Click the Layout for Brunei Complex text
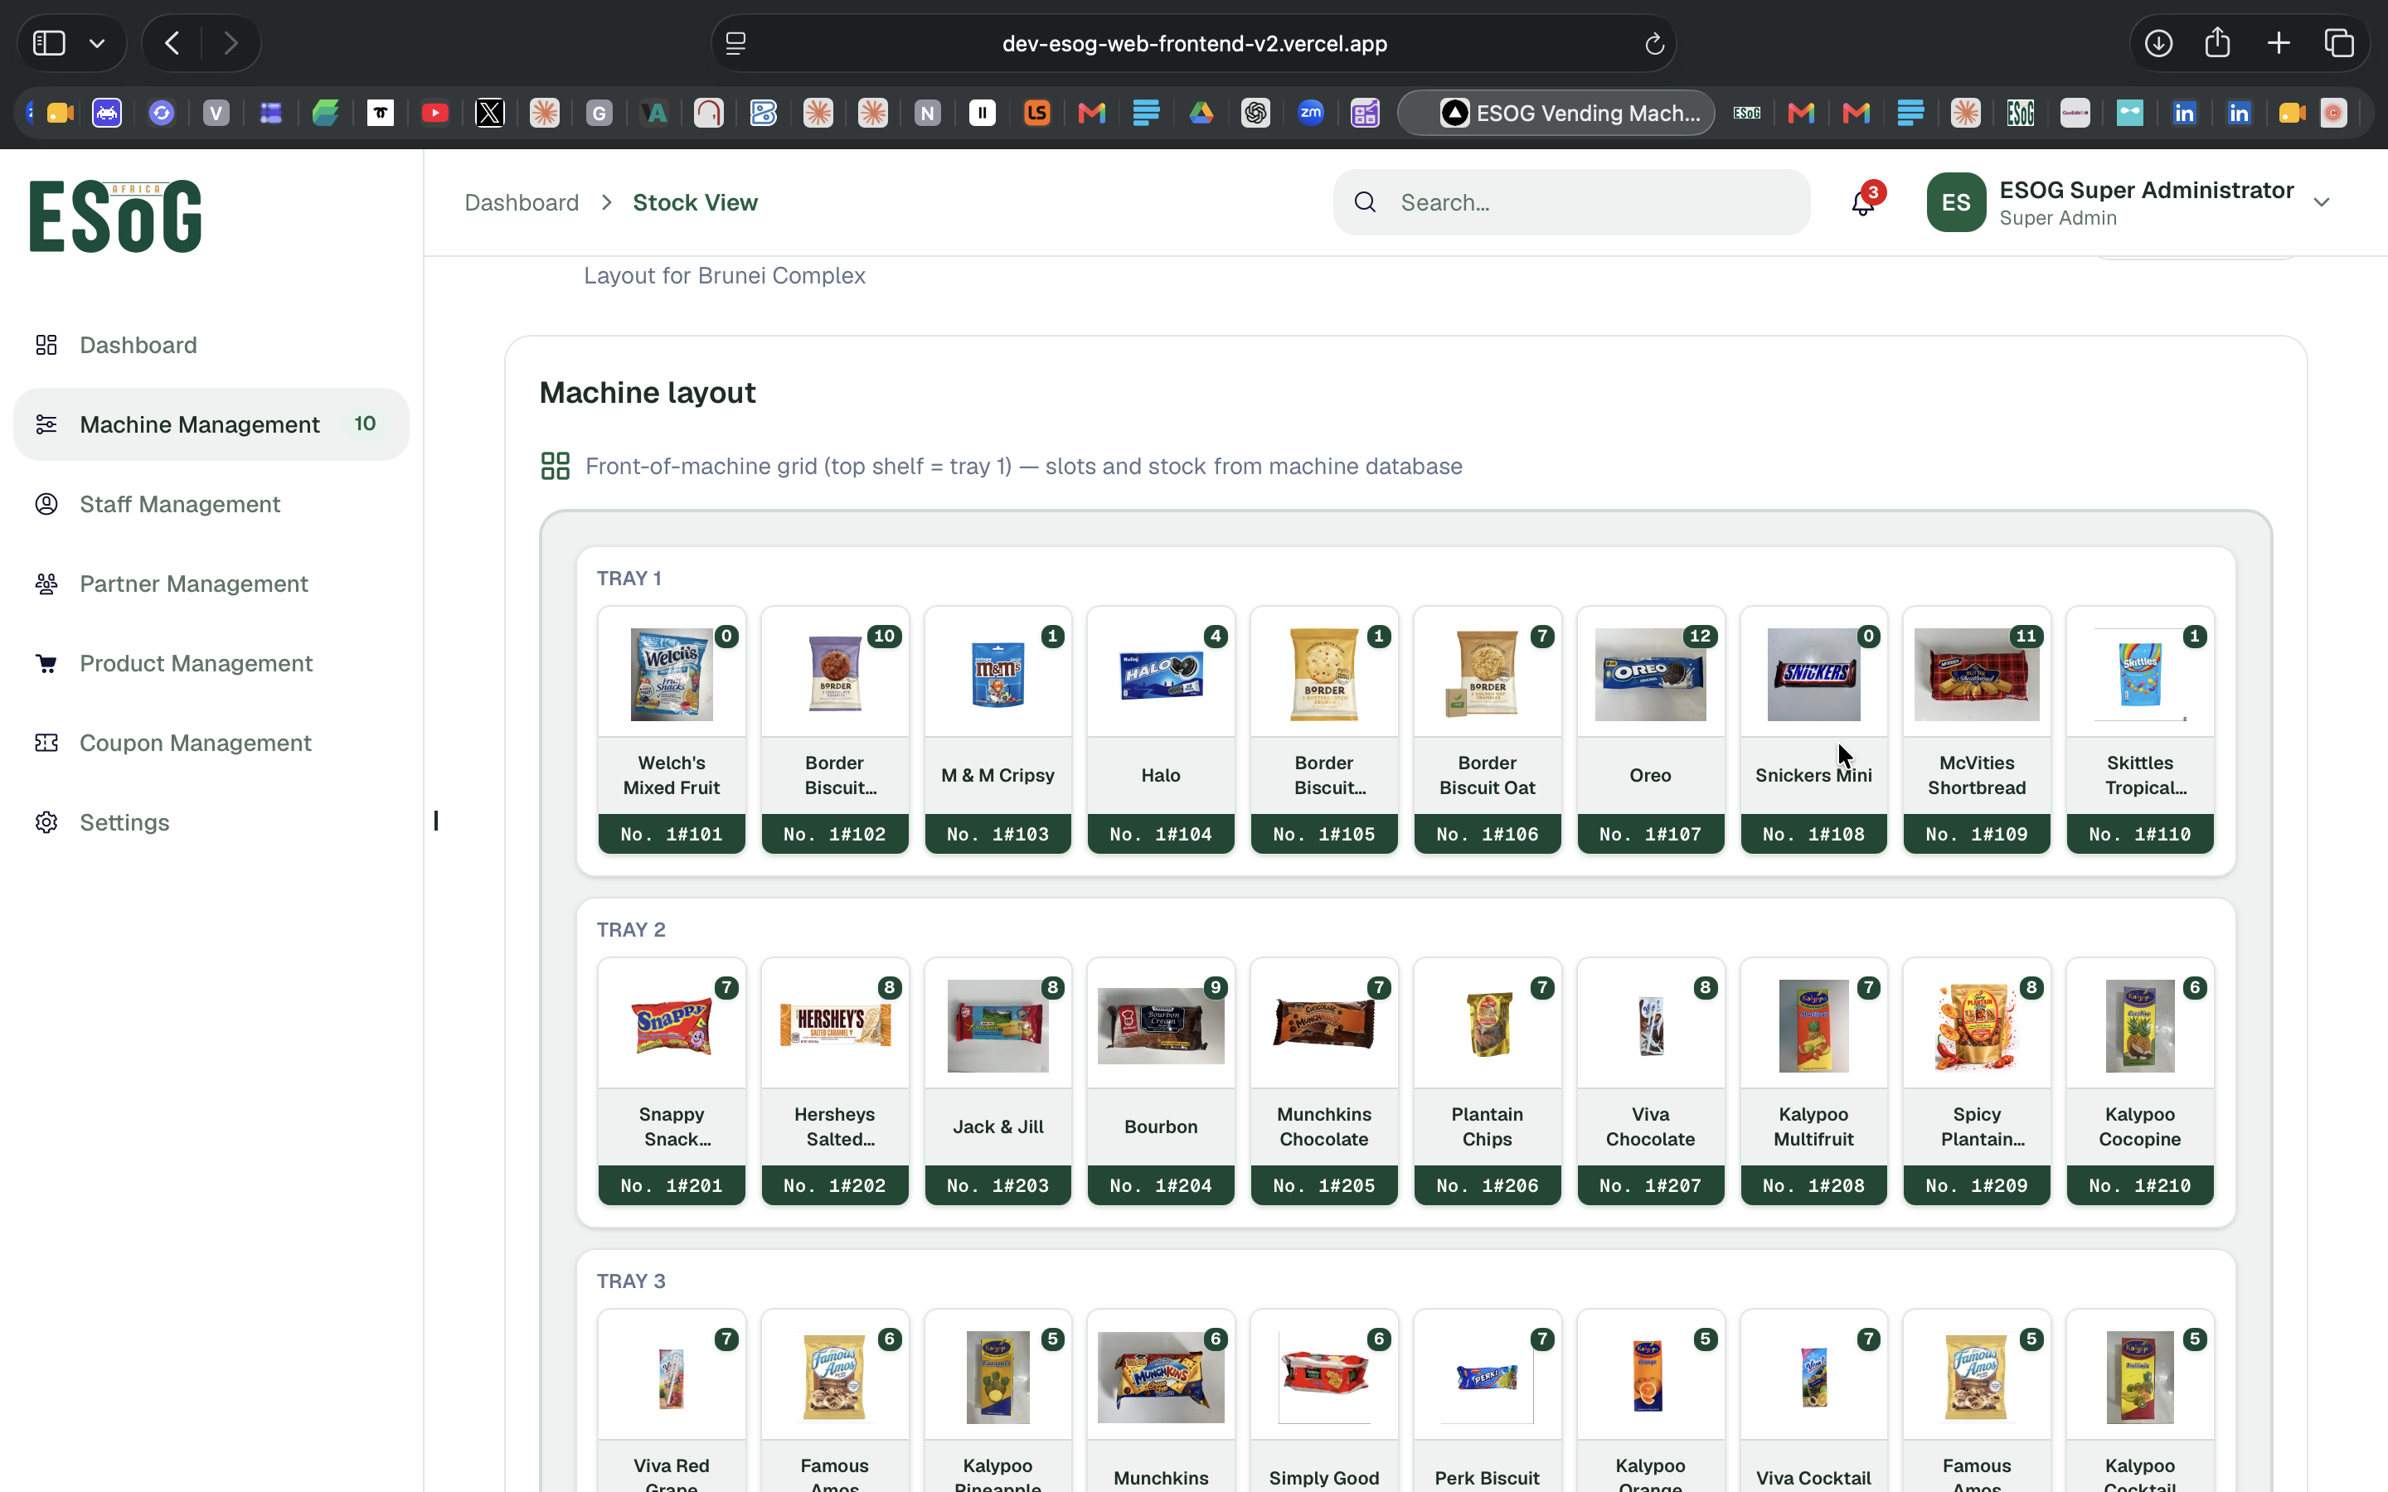2388x1492 pixels. click(725, 275)
